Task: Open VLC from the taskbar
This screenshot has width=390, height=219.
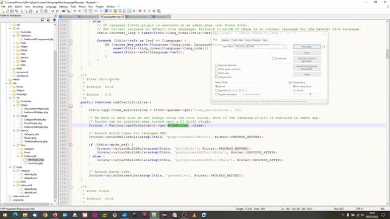Action: tap(194, 215)
